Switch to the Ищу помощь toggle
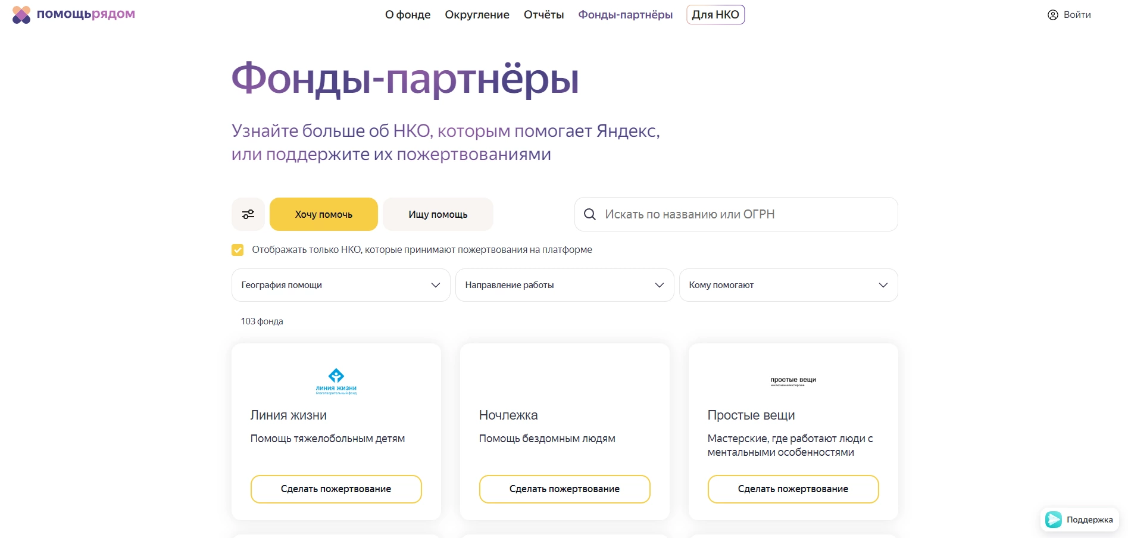Image resolution: width=1128 pixels, height=538 pixels. (x=438, y=214)
